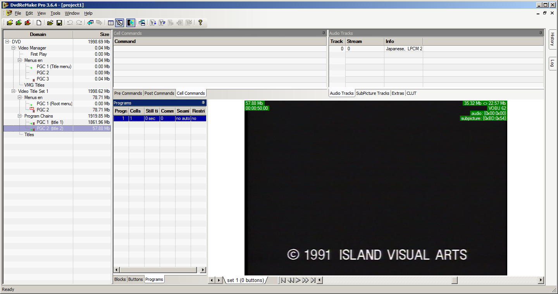Collapse Menus en under Video Title Set 1
This screenshot has height=294, width=558.
pos(20,97)
